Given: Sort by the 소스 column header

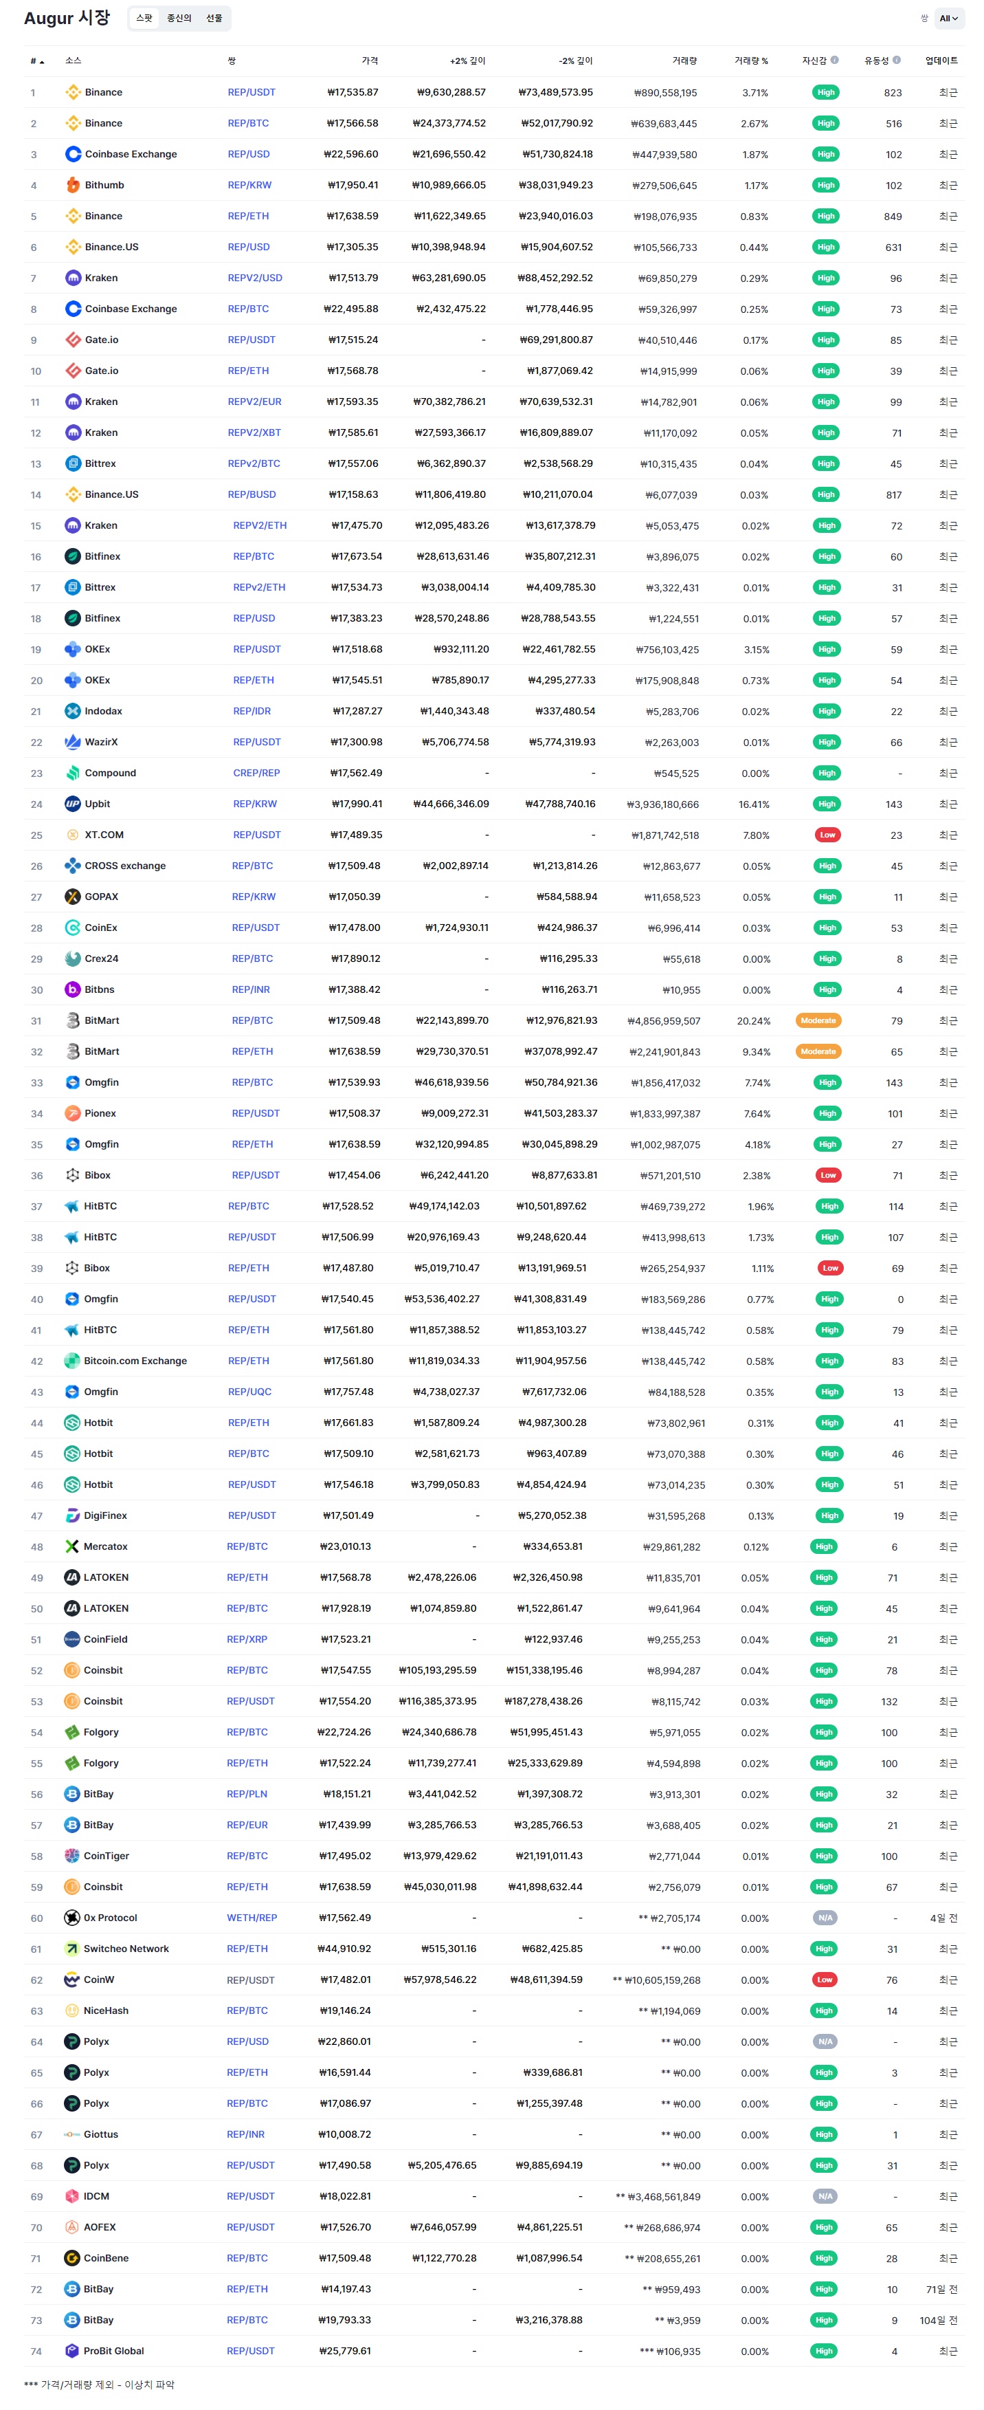Looking at the screenshot, I should tap(73, 61).
